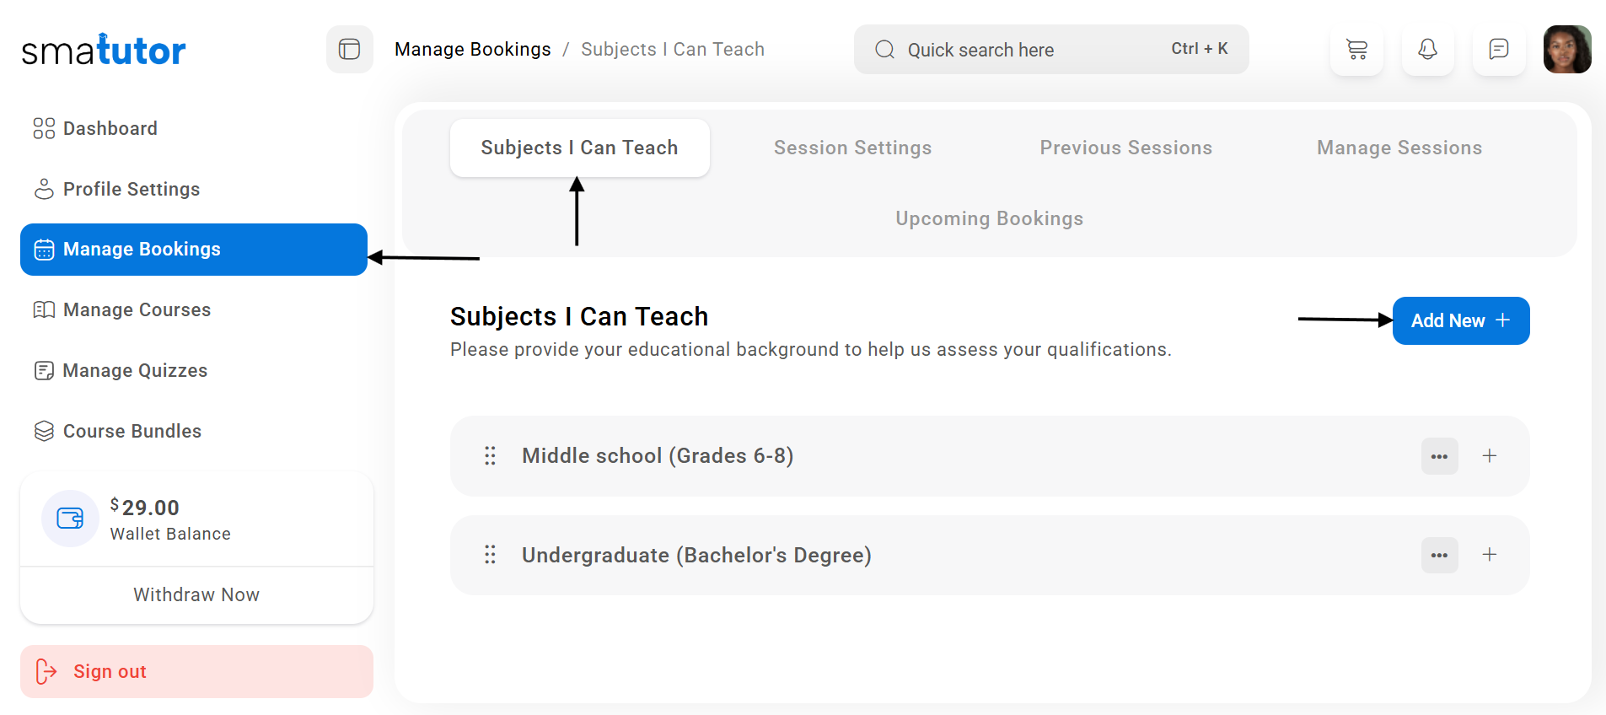Expand the Undergraduate (Bachelor's Degree) row
The height and width of the screenshot is (715, 1606).
pyautogui.click(x=1490, y=555)
